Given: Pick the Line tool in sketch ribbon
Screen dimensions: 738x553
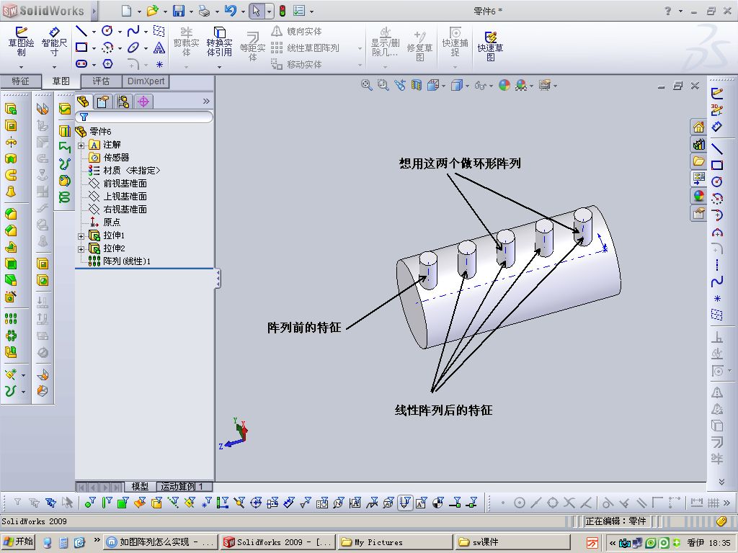Looking at the screenshot, I should click(81, 31).
